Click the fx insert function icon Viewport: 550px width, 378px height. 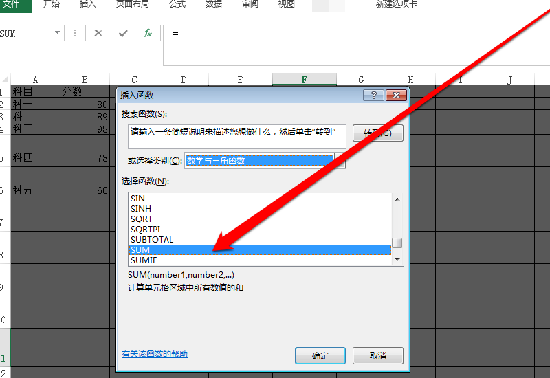coord(147,33)
